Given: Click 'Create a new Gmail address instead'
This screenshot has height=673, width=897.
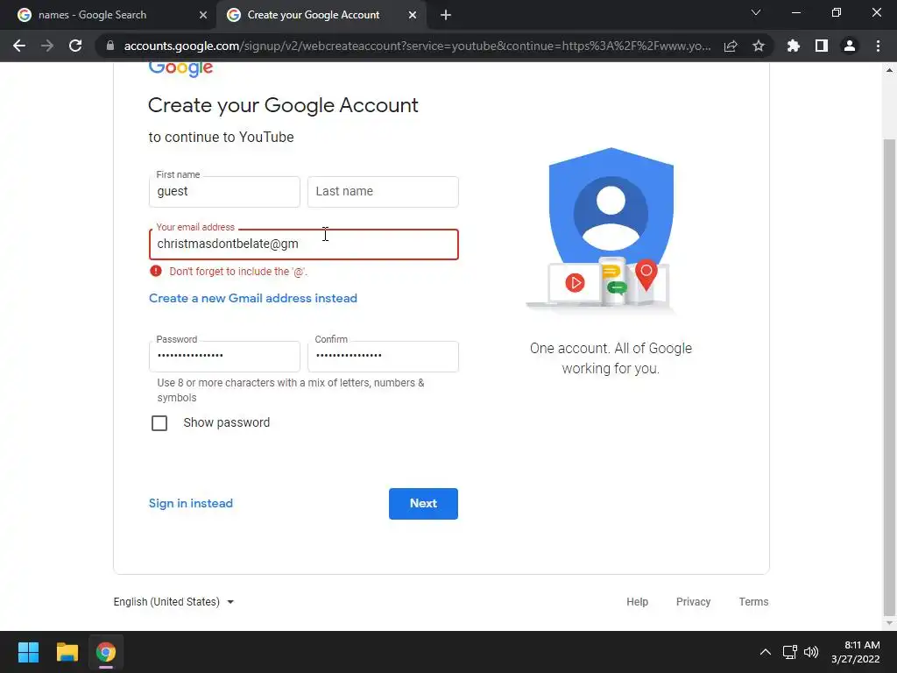Looking at the screenshot, I should click(x=253, y=298).
